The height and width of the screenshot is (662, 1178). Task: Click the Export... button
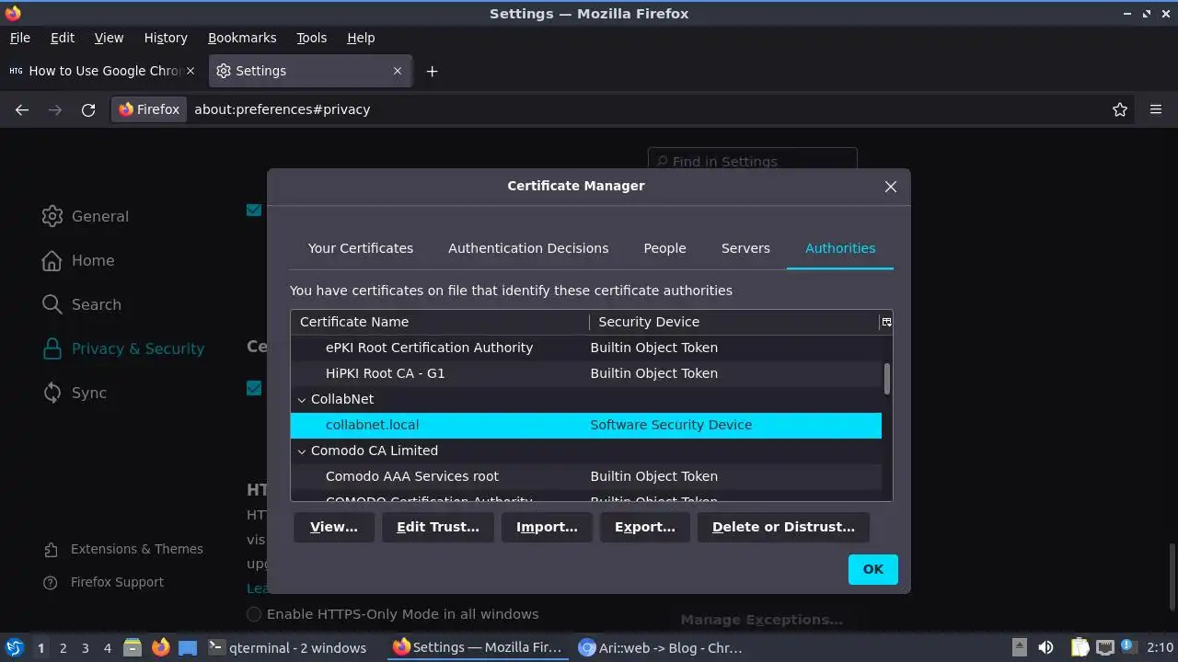645,527
